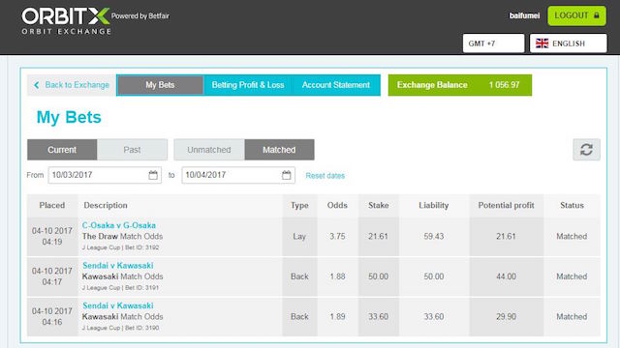Toggle to Past bets
The image size is (620, 348).
click(132, 150)
